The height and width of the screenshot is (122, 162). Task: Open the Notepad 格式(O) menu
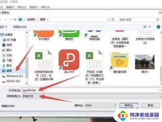pos(22,7)
